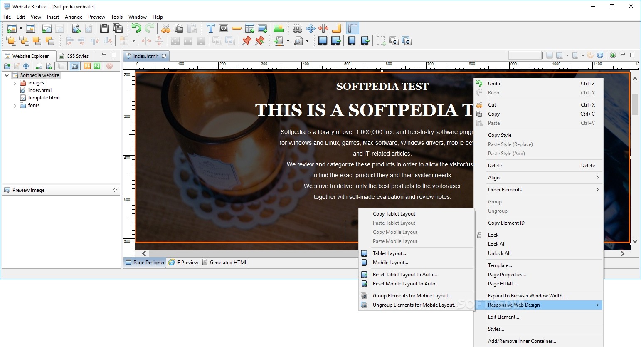Click the blue refresh arrow icon
Image resolution: width=641 pixels, height=347 pixels.
(x=600, y=55)
